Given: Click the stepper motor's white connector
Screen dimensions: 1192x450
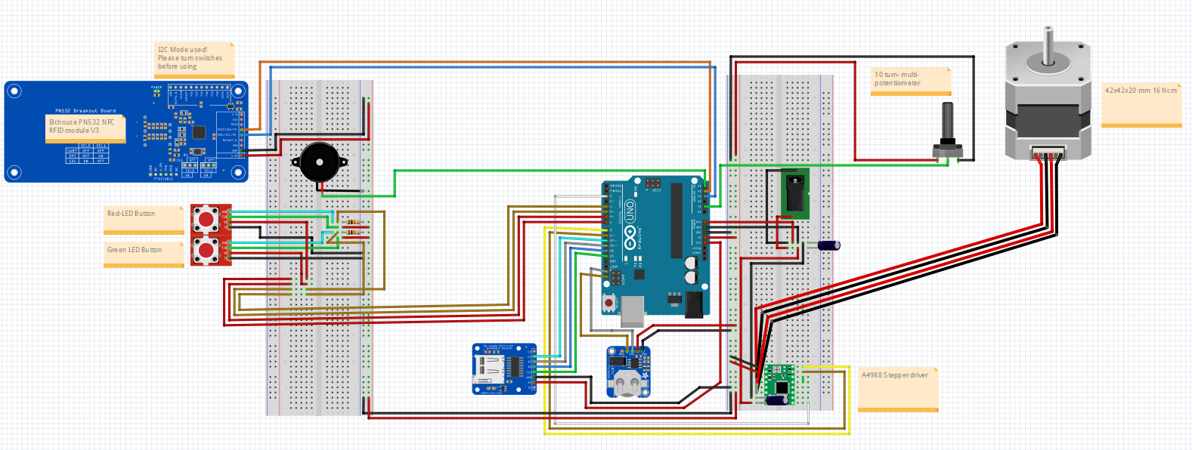Looking at the screenshot, I should click(x=1048, y=153).
